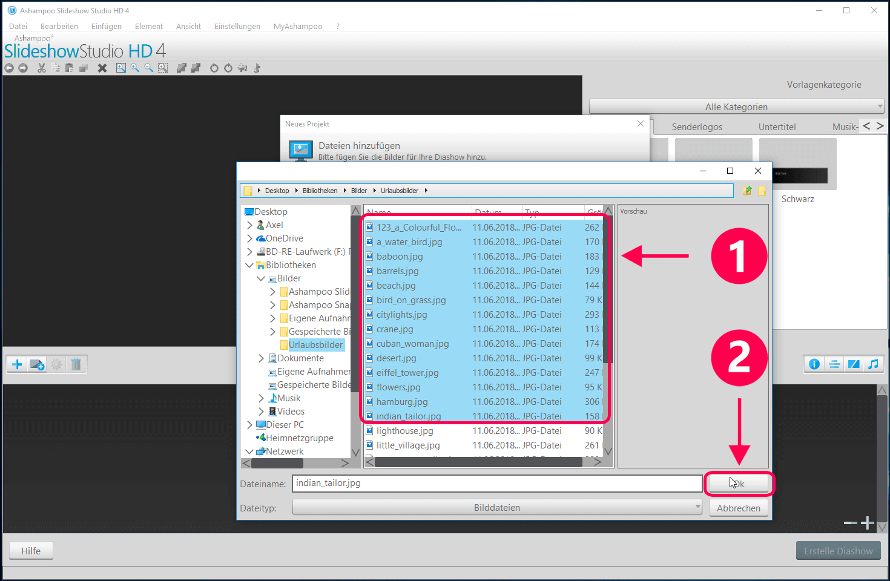This screenshot has height=581, width=890.
Task: Open the MyAshampoo menu
Action: point(298,26)
